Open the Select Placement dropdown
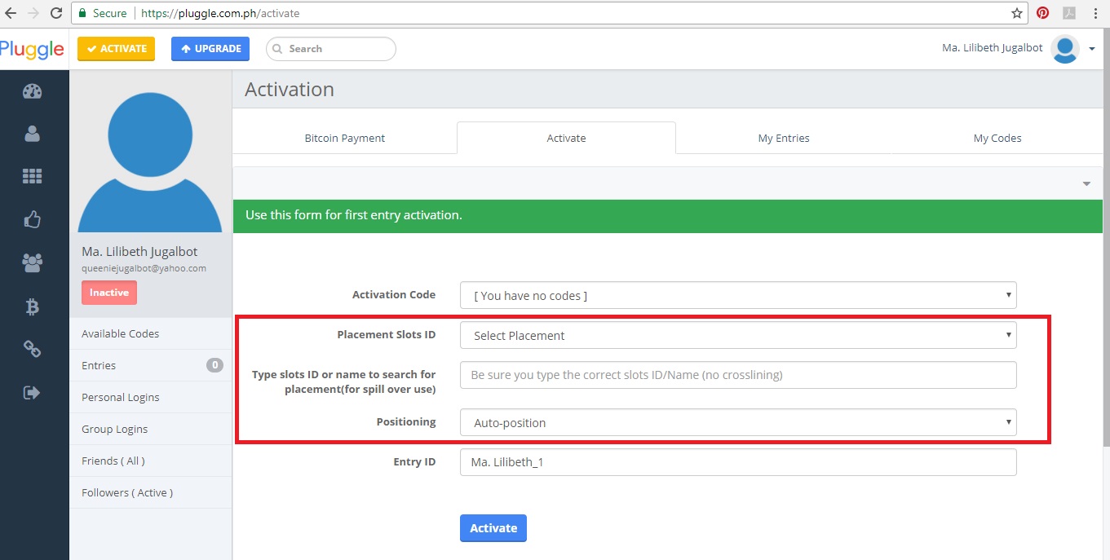Screen dimensions: 1110x560 pos(738,335)
